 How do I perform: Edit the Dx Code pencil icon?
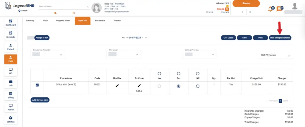pos(139,86)
